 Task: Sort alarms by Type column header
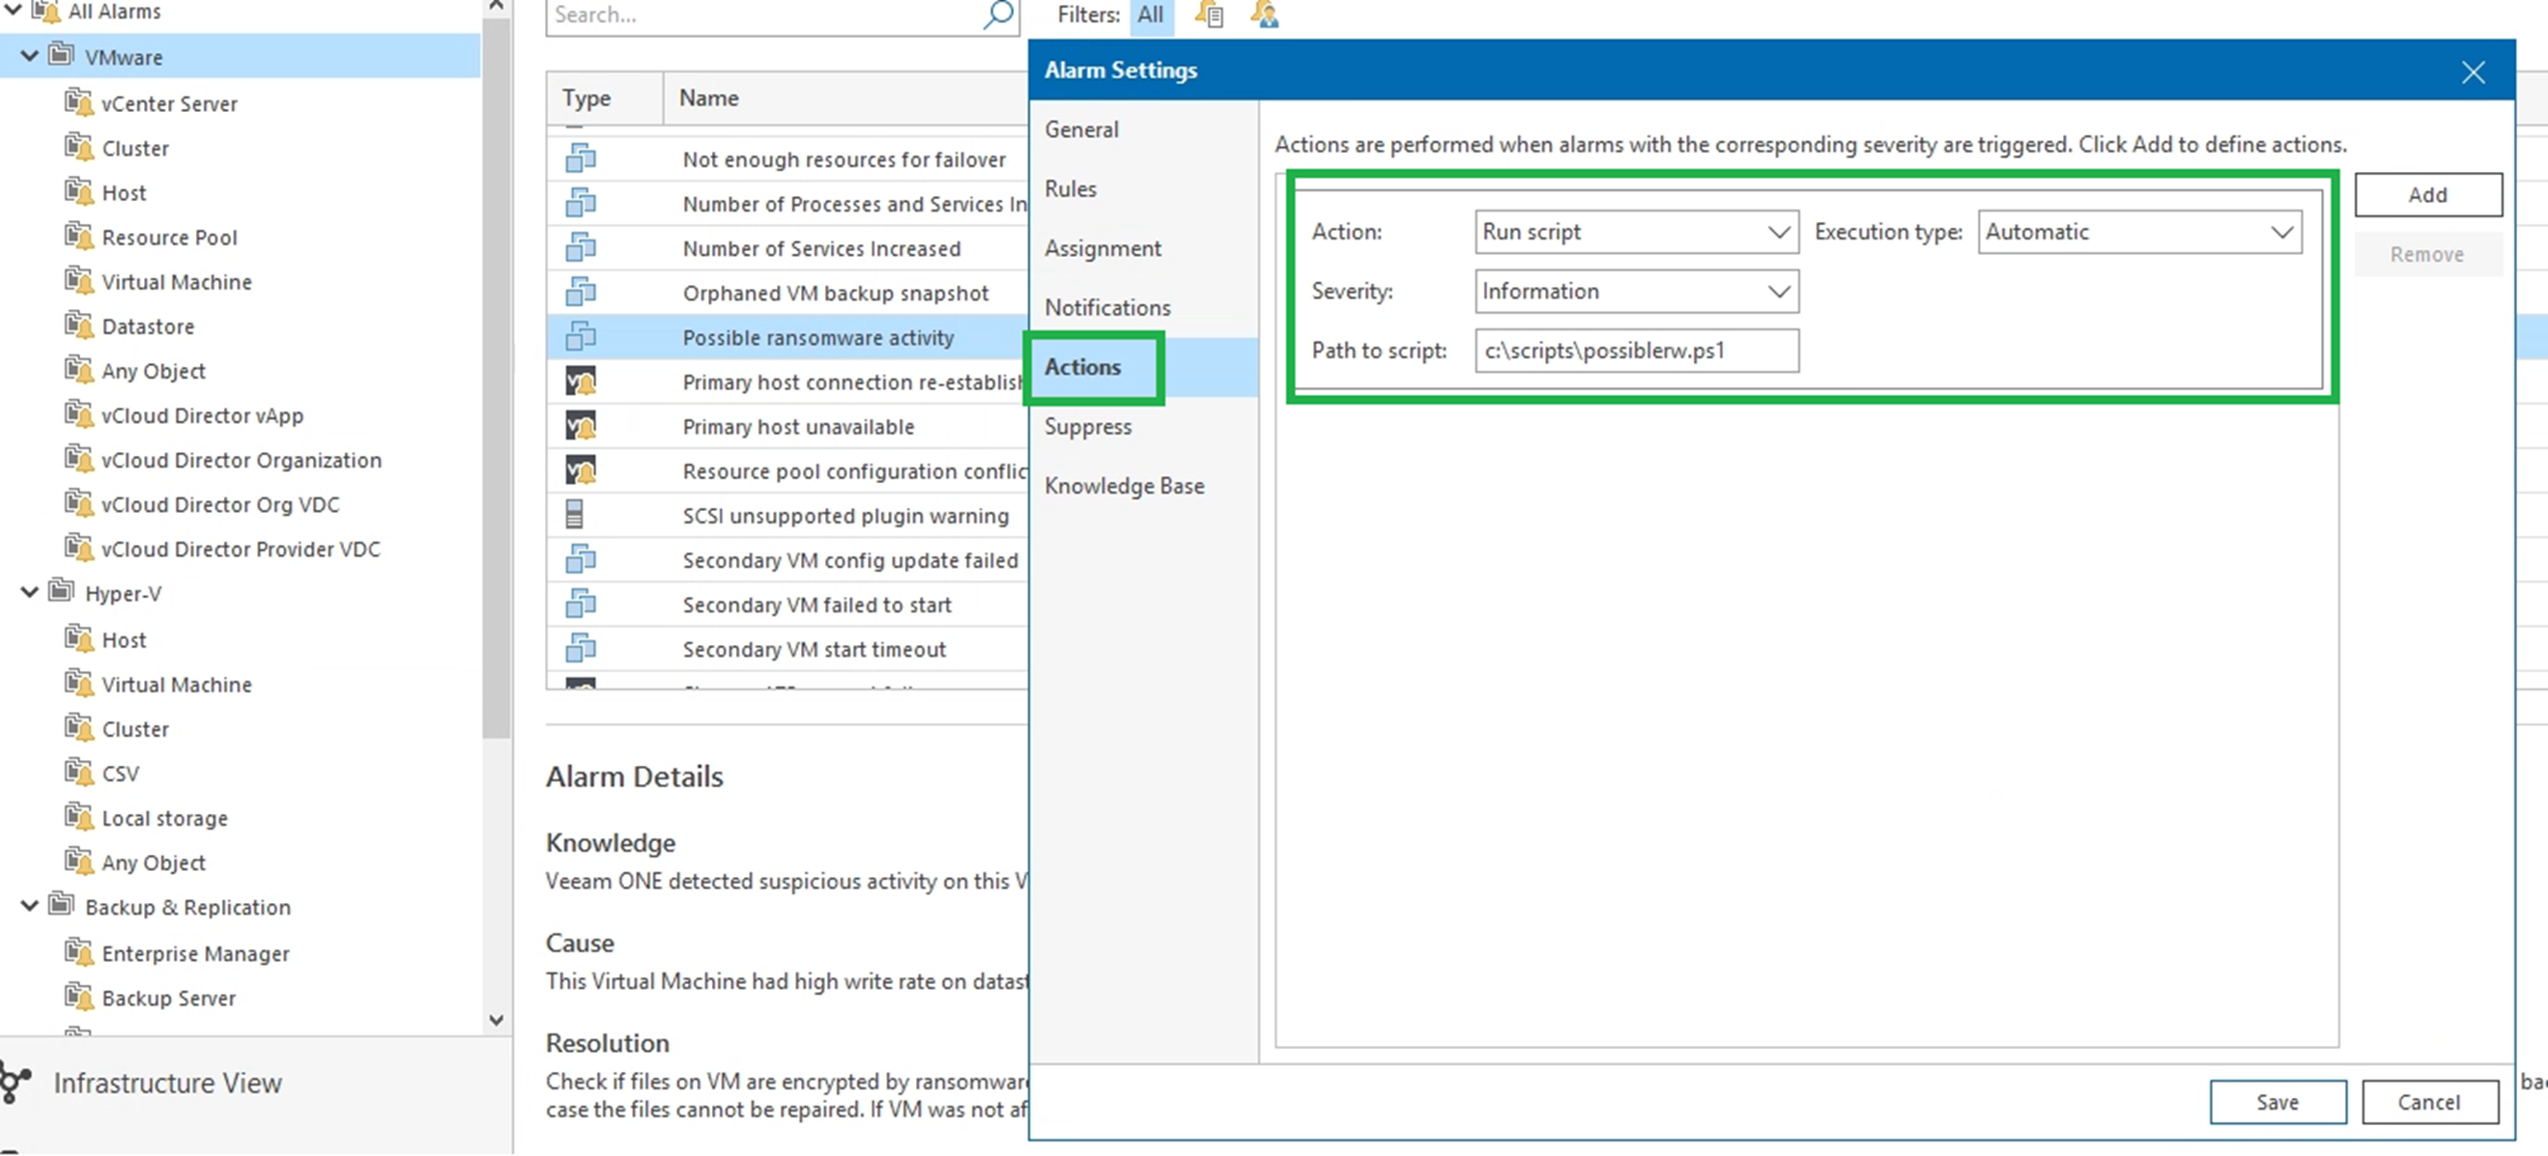pyautogui.click(x=603, y=98)
